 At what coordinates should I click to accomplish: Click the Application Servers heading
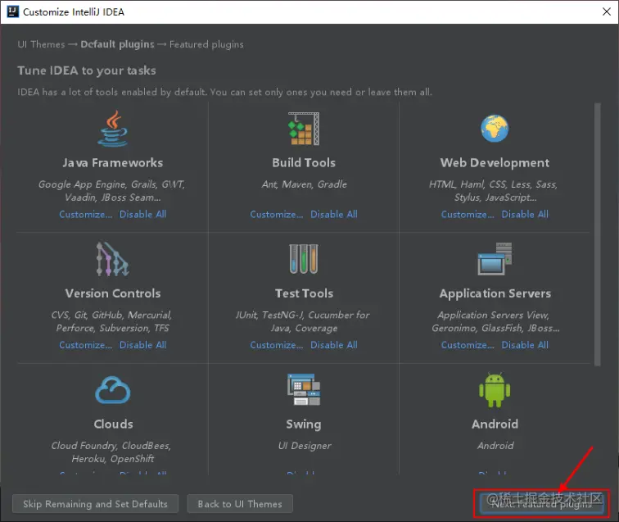coord(495,293)
